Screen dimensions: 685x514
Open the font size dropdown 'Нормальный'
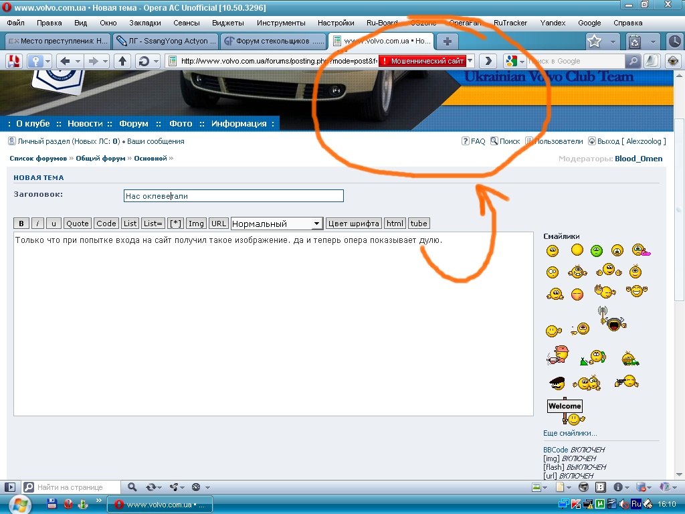point(276,224)
